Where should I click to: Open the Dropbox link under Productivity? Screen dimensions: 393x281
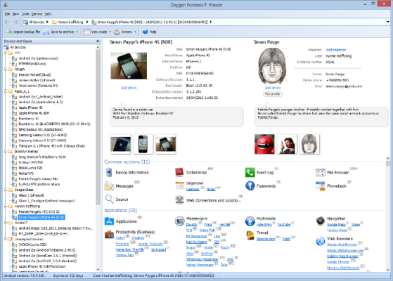pyautogui.click(x=138, y=237)
